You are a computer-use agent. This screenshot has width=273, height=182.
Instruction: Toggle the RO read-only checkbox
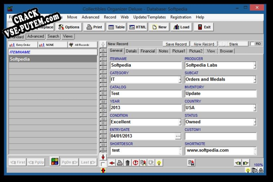[252, 44]
